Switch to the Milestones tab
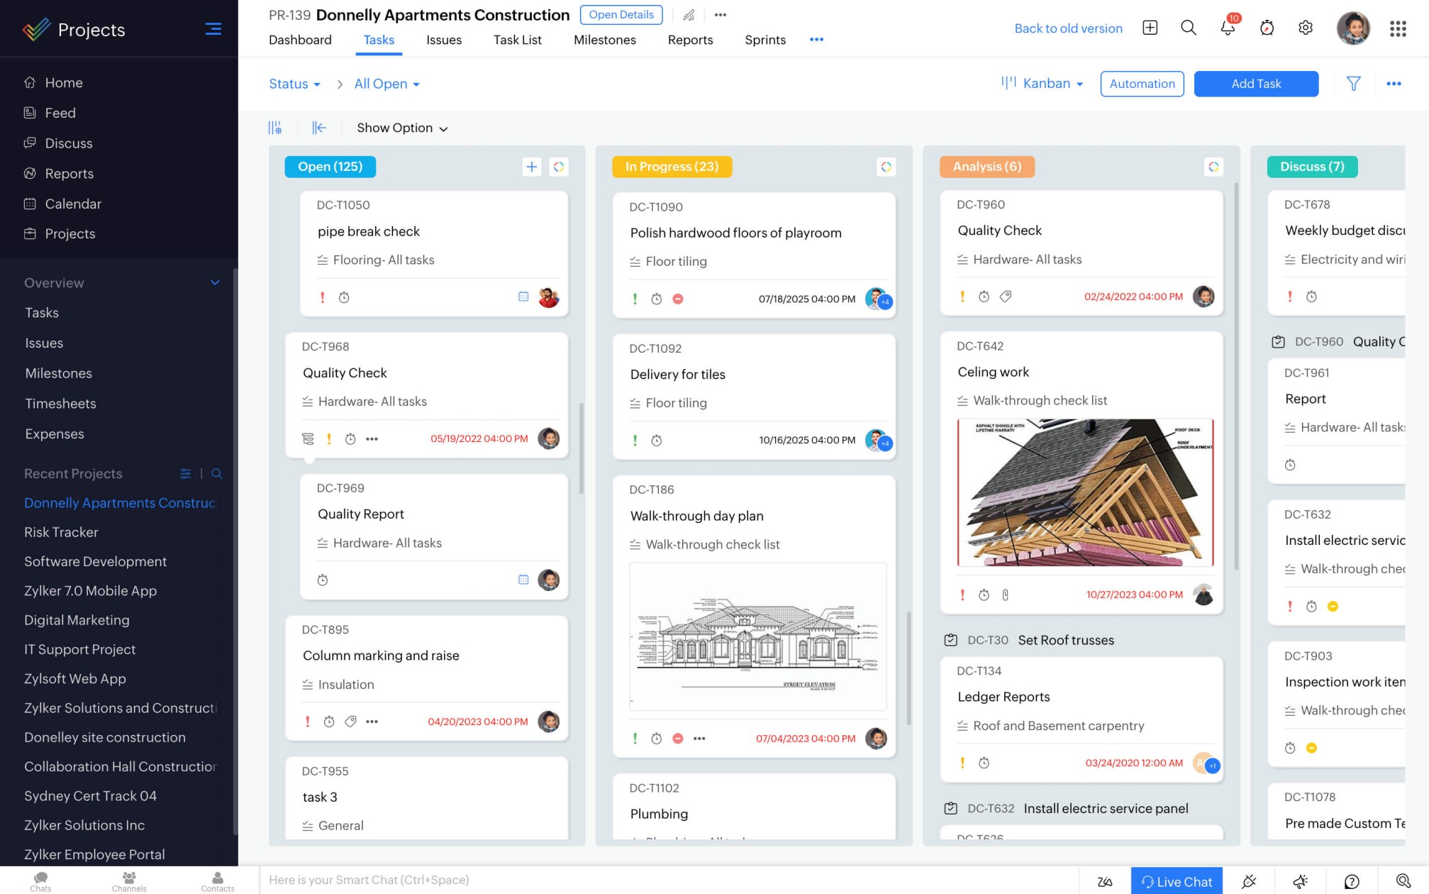The width and height of the screenshot is (1429, 894). (x=604, y=40)
